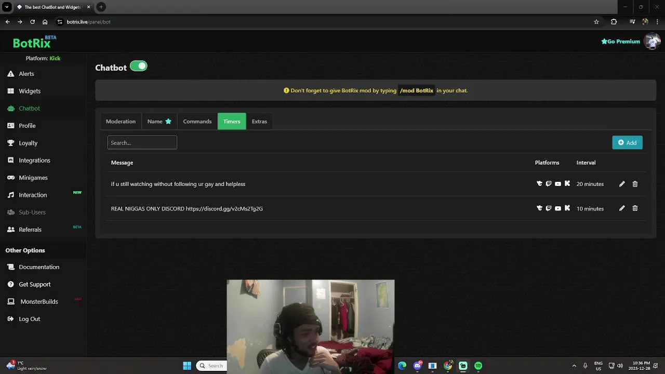Image resolution: width=665 pixels, height=374 pixels.
Task: Show hidden system tray icons
Action: 574,366
